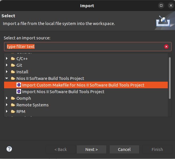Expand the RPM category arrow
Image resolution: width=175 pixels, height=159 pixels.
pyautogui.click(x=7, y=112)
